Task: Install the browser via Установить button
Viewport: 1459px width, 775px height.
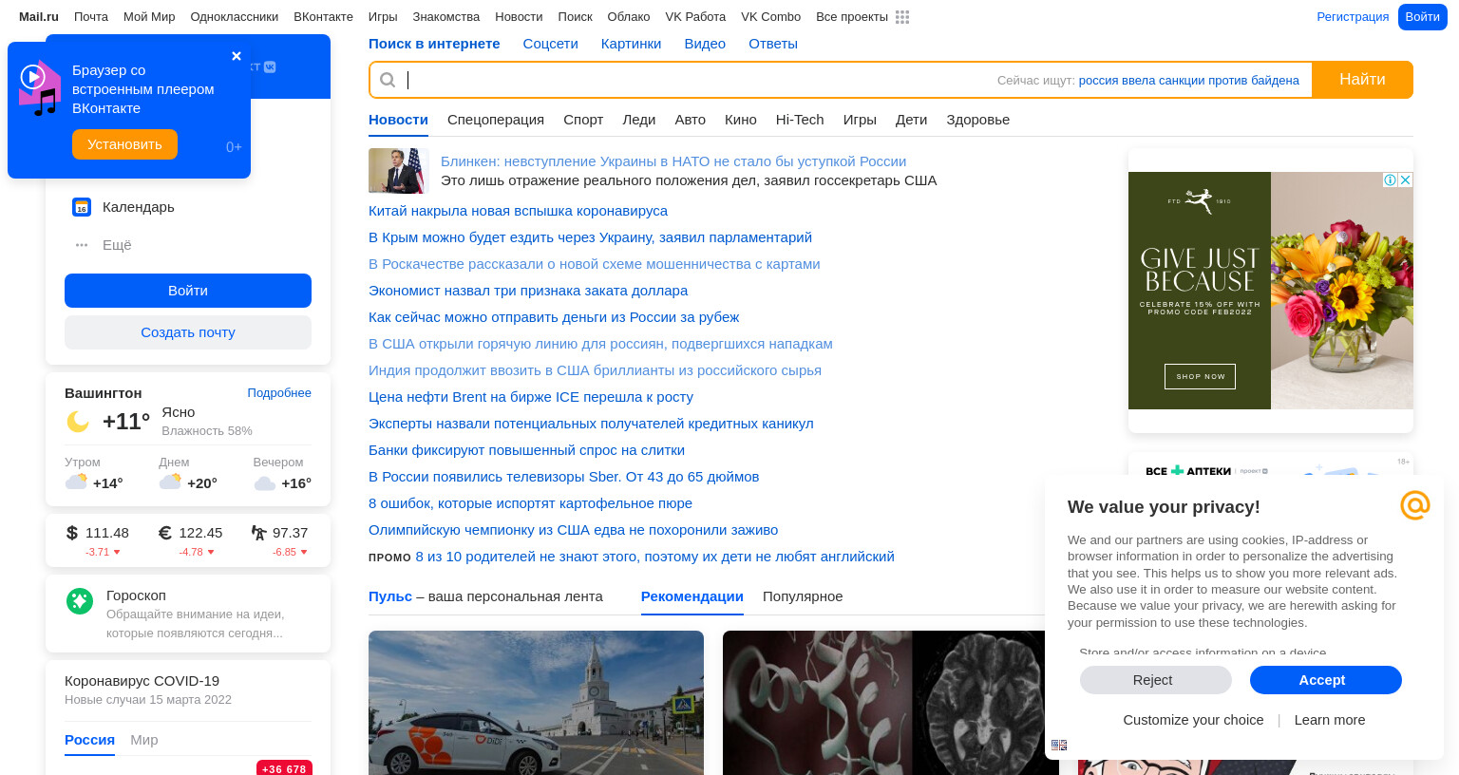Action: click(x=124, y=144)
